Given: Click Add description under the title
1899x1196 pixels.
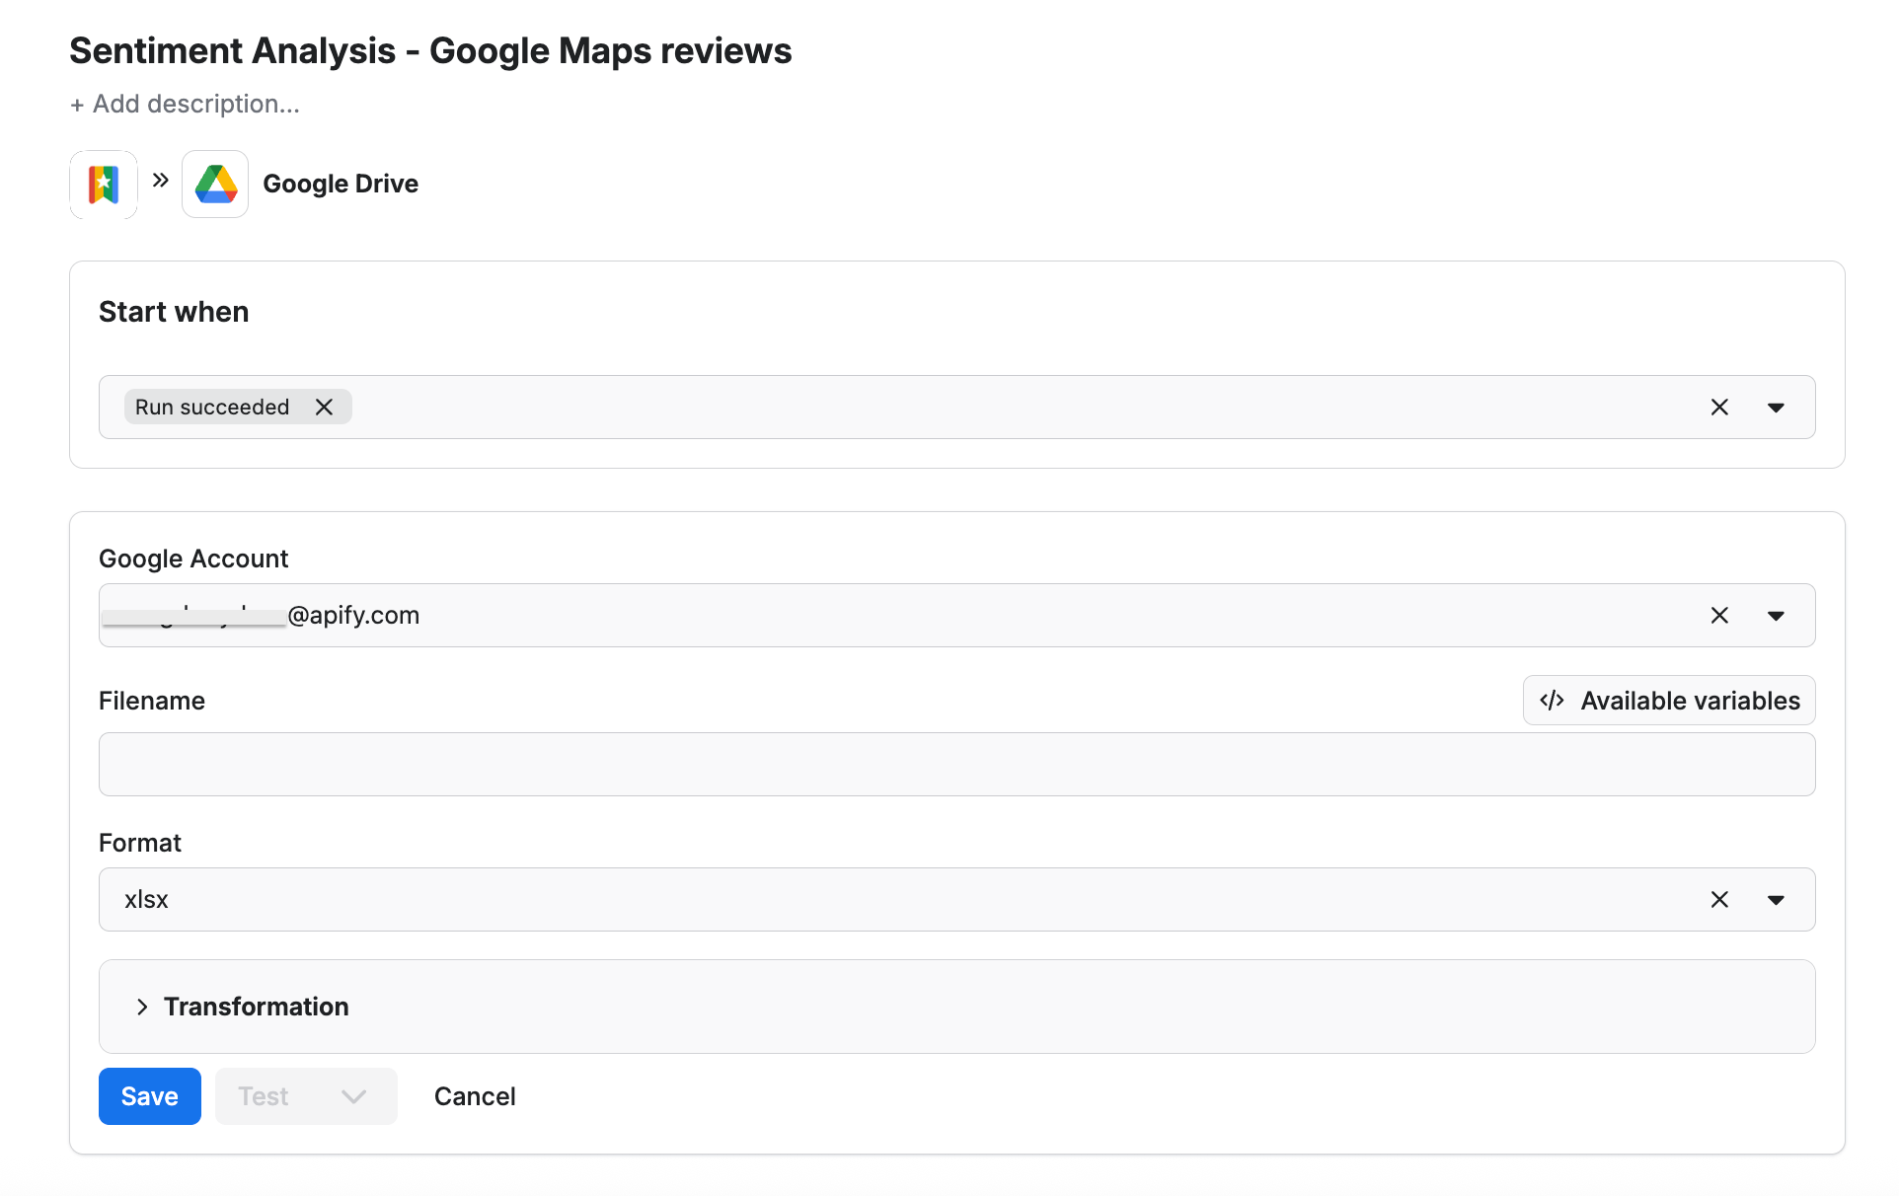Looking at the screenshot, I should click(184, 103).
